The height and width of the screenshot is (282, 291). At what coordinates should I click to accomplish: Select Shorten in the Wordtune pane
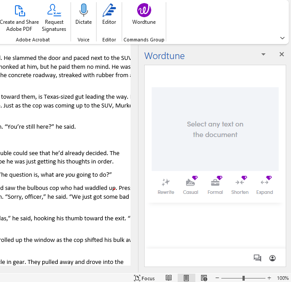click(x=240, y=186)
